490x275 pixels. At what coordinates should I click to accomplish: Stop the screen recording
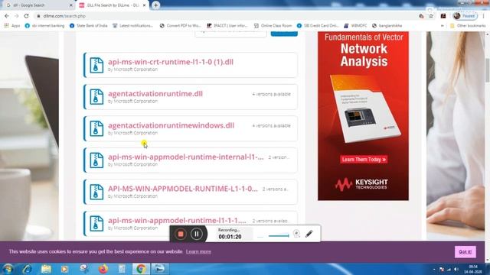click(181, 234)
